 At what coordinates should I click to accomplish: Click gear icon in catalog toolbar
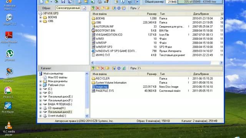[x=119, y=68]
